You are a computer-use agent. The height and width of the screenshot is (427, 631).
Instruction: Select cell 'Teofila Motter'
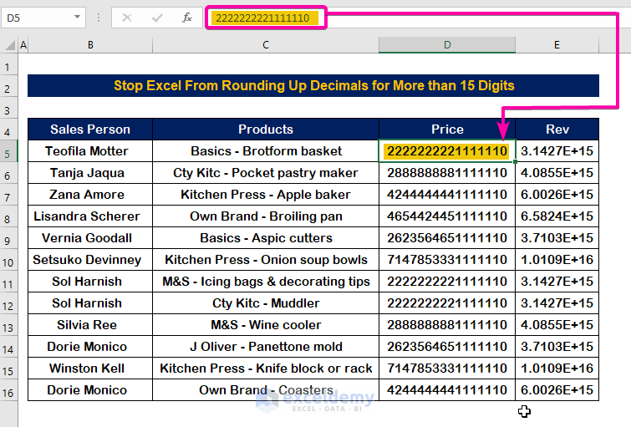click(90, 151)
